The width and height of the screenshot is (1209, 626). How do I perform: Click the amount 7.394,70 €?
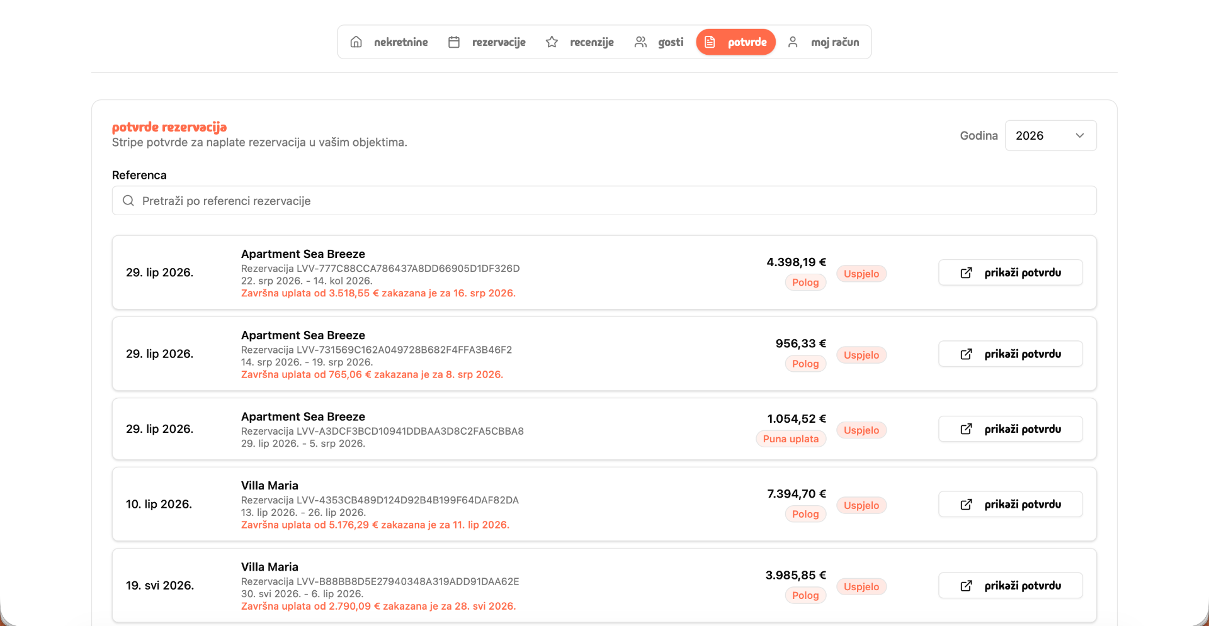click(x=797, y=494)
